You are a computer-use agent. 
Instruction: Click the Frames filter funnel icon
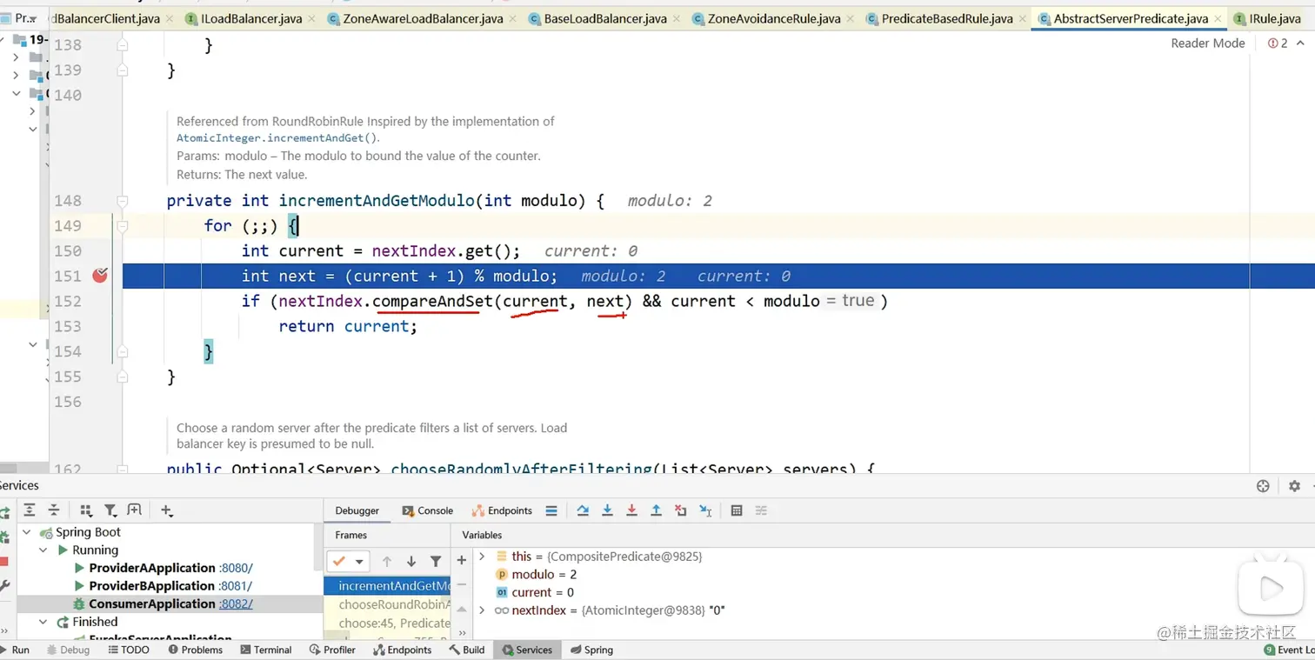[x=436, y=562]
